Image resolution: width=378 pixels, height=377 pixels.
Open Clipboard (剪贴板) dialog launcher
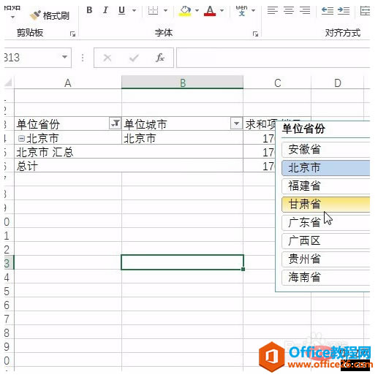coord(72,34)
